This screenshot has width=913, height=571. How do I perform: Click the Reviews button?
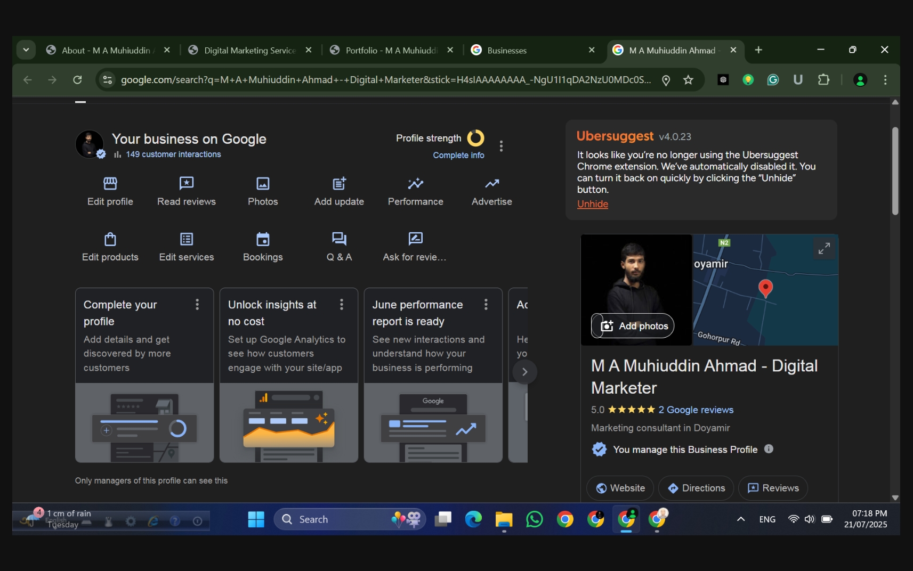[x=773, y=488]
